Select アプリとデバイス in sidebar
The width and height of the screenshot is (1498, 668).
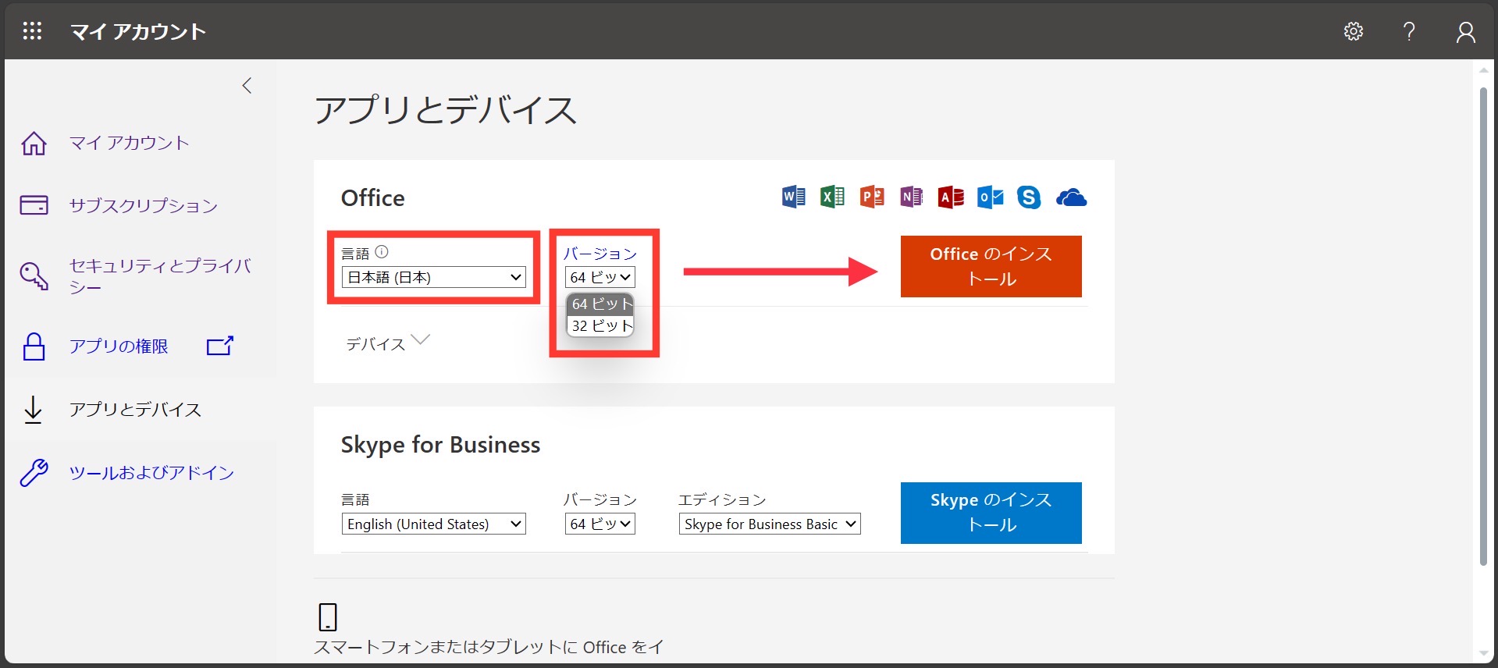pos(135,410)
